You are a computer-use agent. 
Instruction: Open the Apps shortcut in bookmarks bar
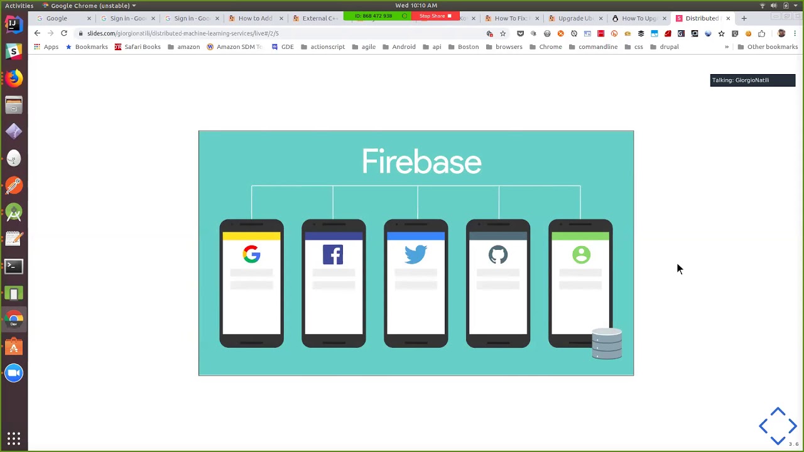coord(46,47)
